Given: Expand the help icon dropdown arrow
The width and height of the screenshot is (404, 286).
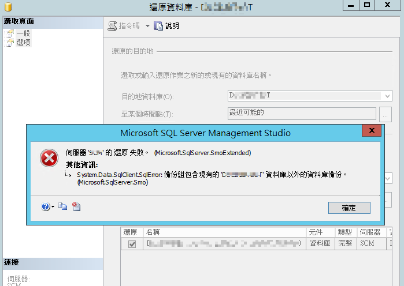Looking at the screenshot, I should click(x=53, y=206).
